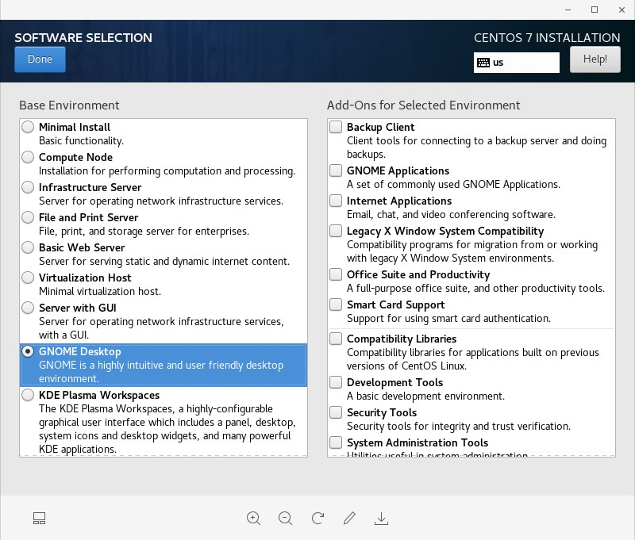Click the download arrow icon
Screen dimensions: 635x540
tap(381, 518)
